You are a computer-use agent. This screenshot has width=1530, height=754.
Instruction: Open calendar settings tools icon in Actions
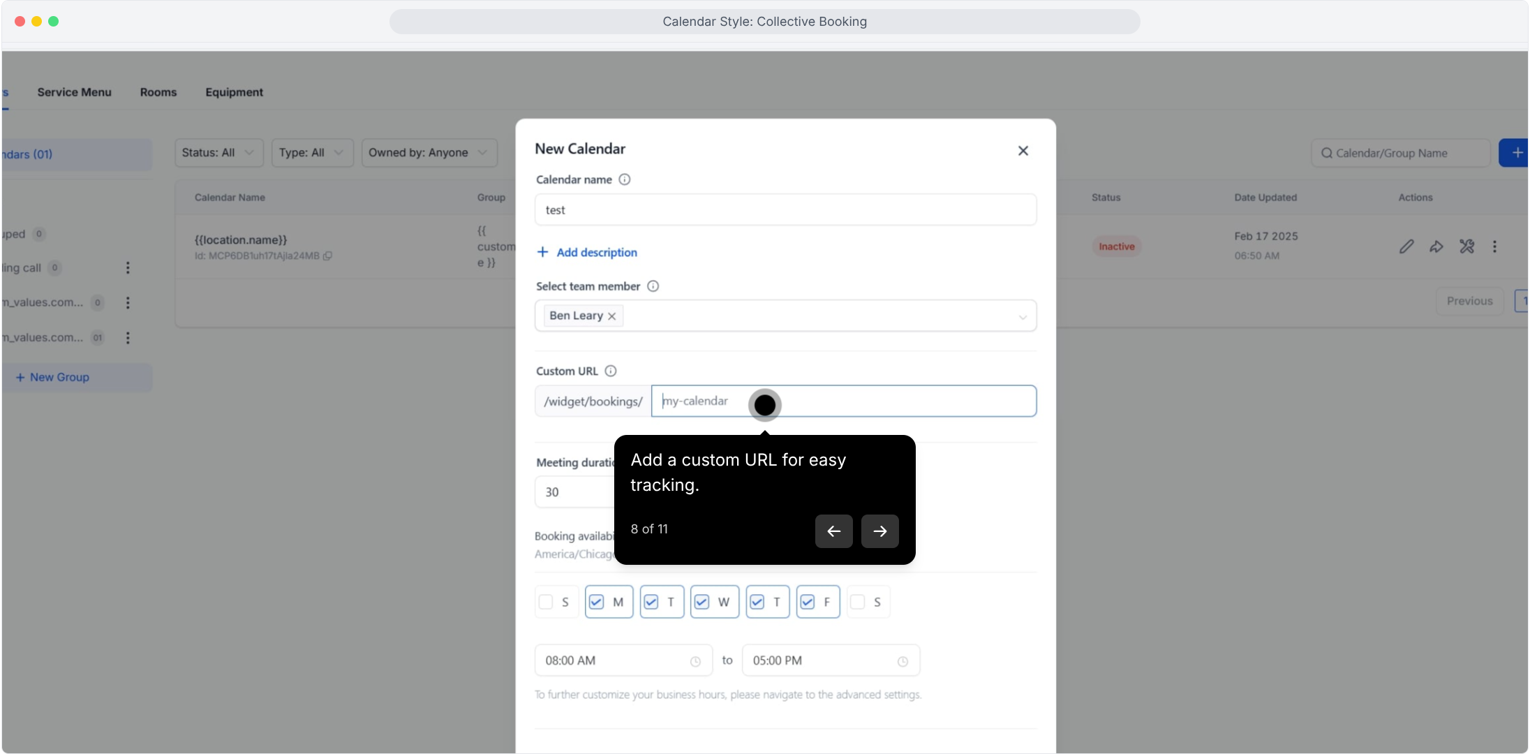click(x=1466, y=246)
